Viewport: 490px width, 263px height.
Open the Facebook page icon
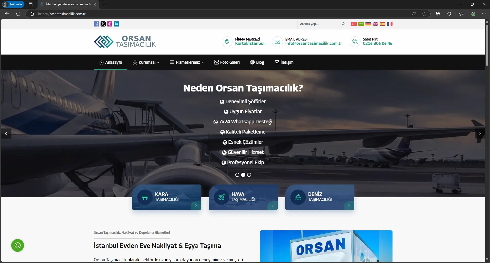click(x=96, y=24)
